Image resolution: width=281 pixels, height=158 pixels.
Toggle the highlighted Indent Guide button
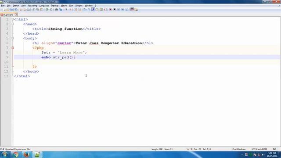point(93,9)
